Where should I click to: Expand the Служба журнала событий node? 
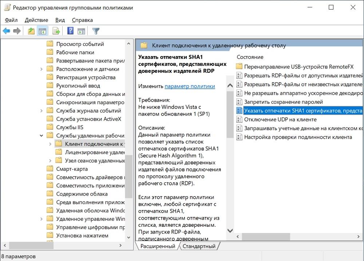[x=41, y=111]
